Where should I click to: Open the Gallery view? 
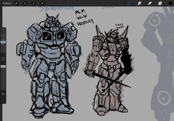pyautogui.click(x=7, y=3)
